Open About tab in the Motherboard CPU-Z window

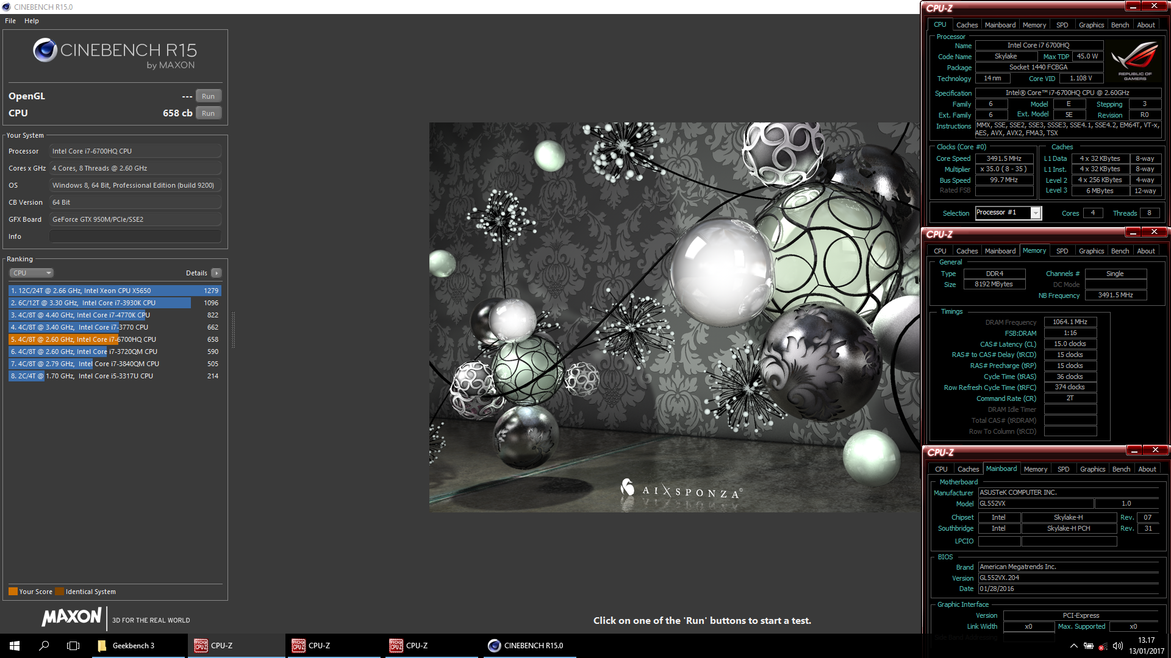(x=1147, y=469)
